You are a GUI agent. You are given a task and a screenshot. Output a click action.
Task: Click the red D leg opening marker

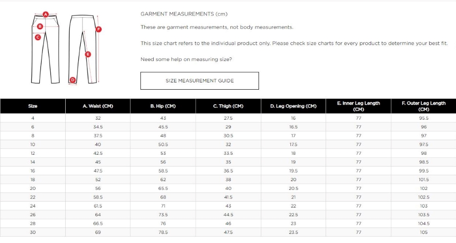73,80
